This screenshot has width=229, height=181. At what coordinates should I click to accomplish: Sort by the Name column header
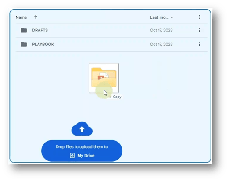pos(21,17)
